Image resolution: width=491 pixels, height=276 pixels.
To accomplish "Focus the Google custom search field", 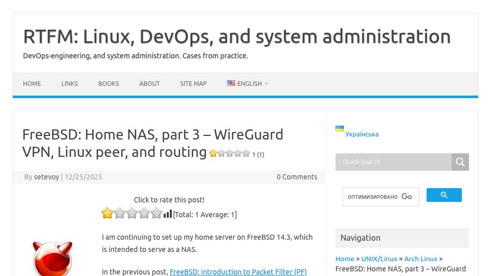I will (381, 197).
